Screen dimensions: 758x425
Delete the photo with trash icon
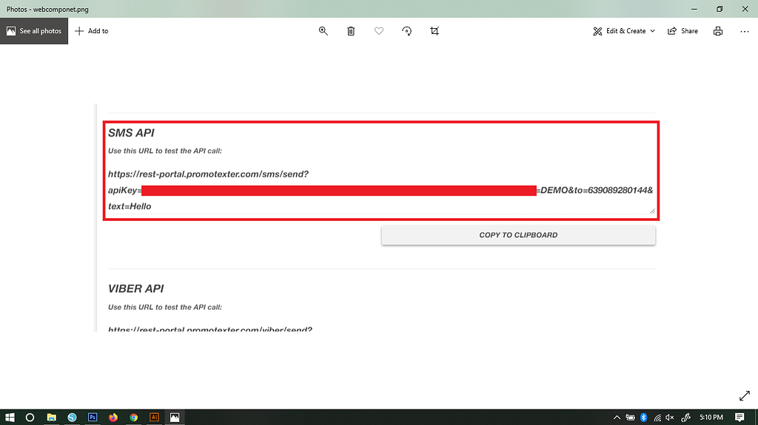tap(351, 31)
